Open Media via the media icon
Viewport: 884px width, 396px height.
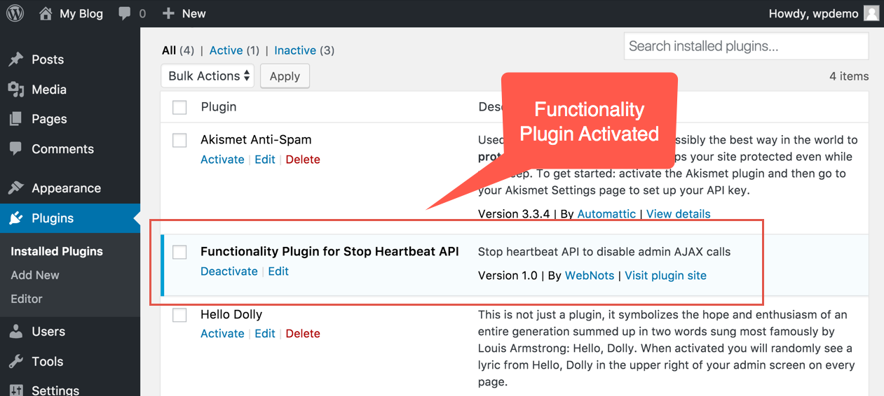15,90
